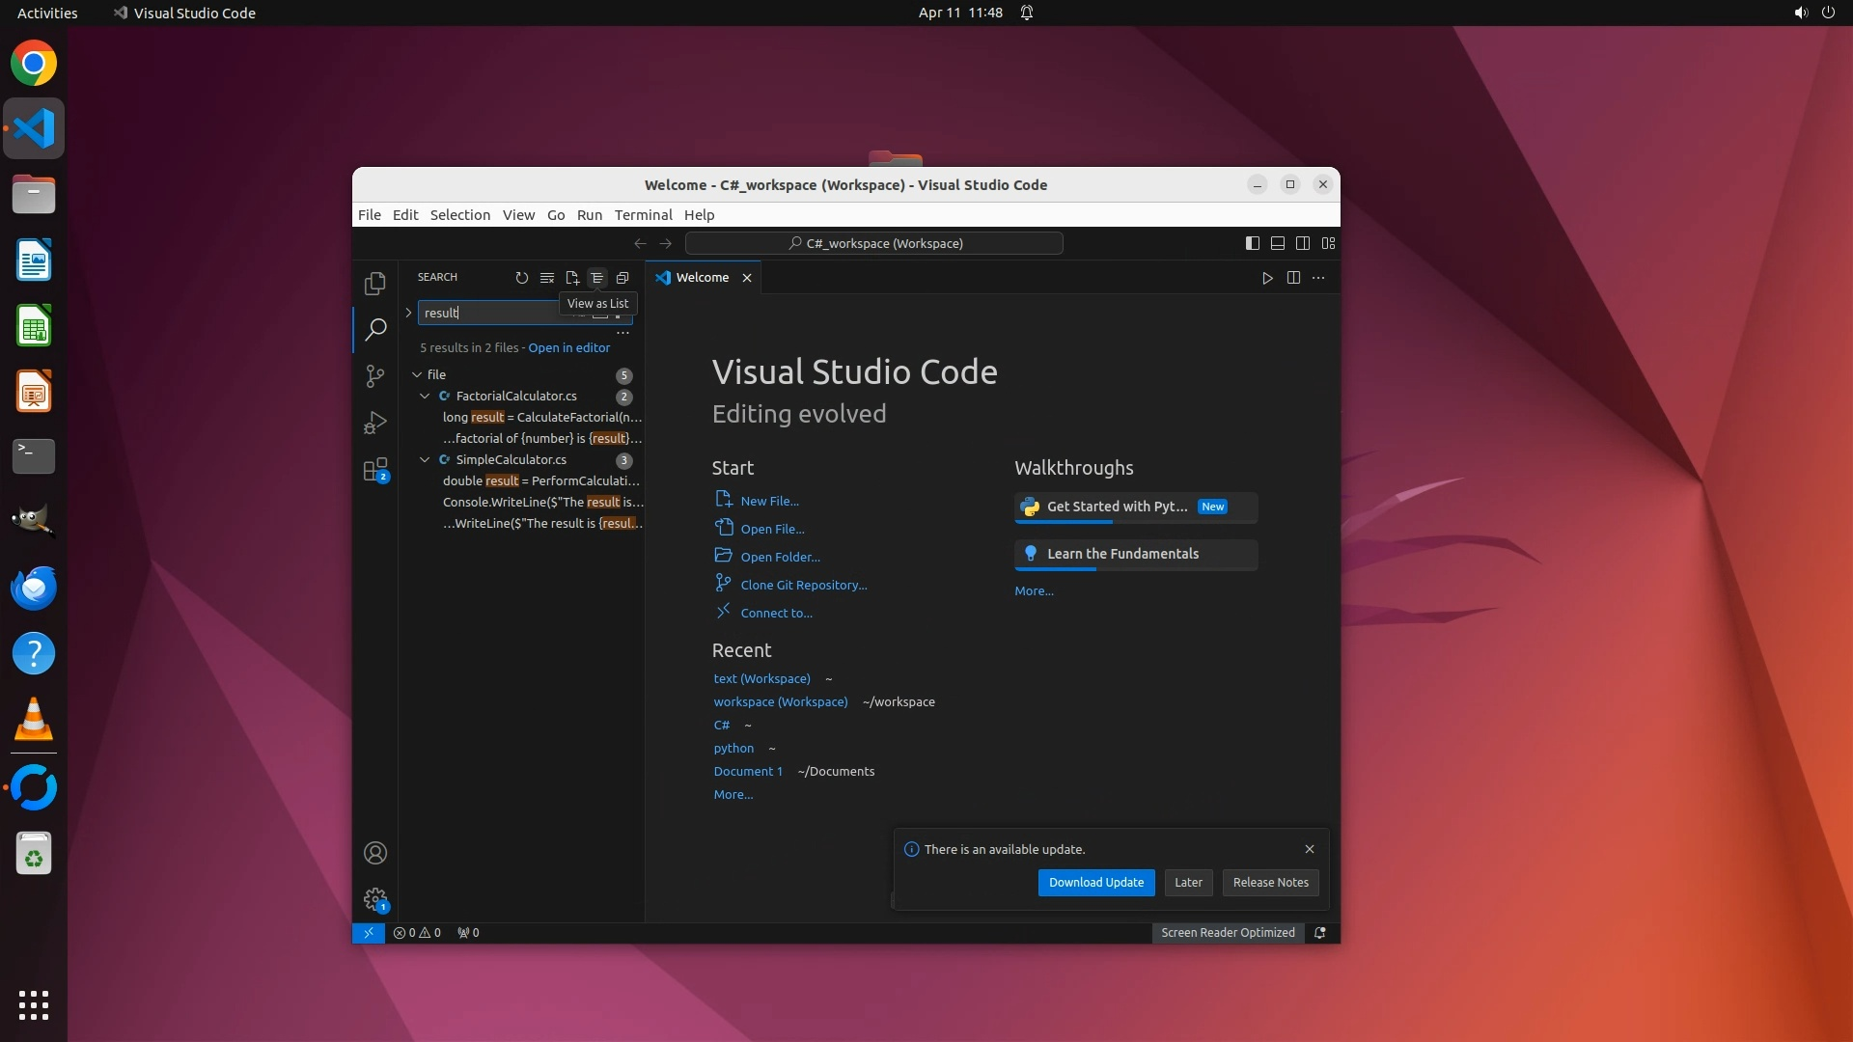
Task: Open the Terminal menu
Action: pyautogui.click(x=643, y=215)
